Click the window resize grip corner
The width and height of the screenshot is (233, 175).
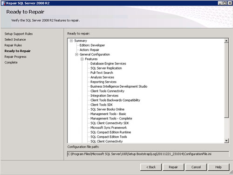pos(231,172)
